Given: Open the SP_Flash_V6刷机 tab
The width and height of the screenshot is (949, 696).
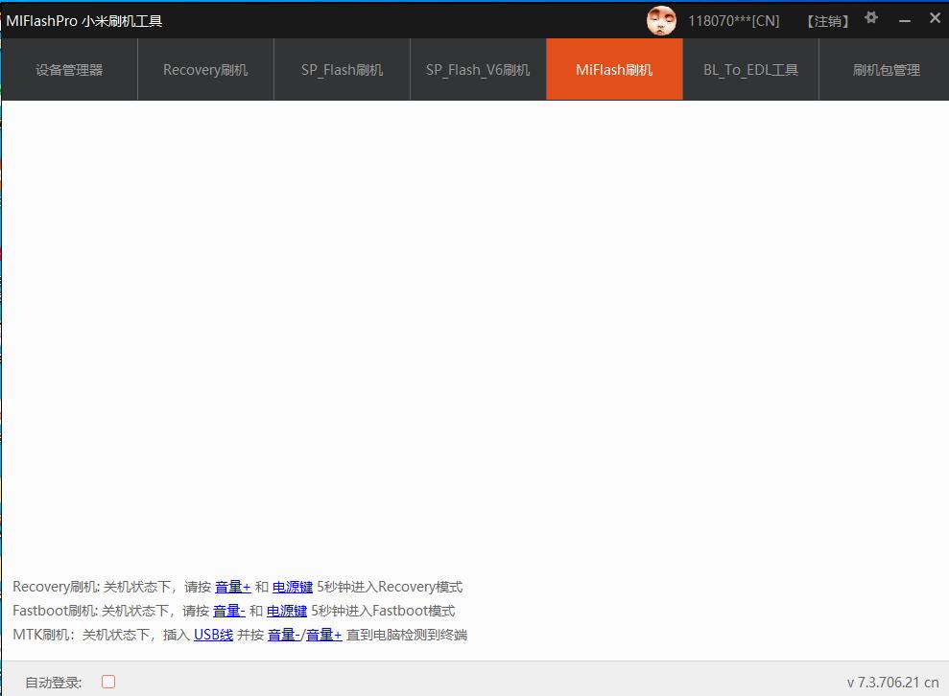Looking at the screenshot, I should (477, 69).
